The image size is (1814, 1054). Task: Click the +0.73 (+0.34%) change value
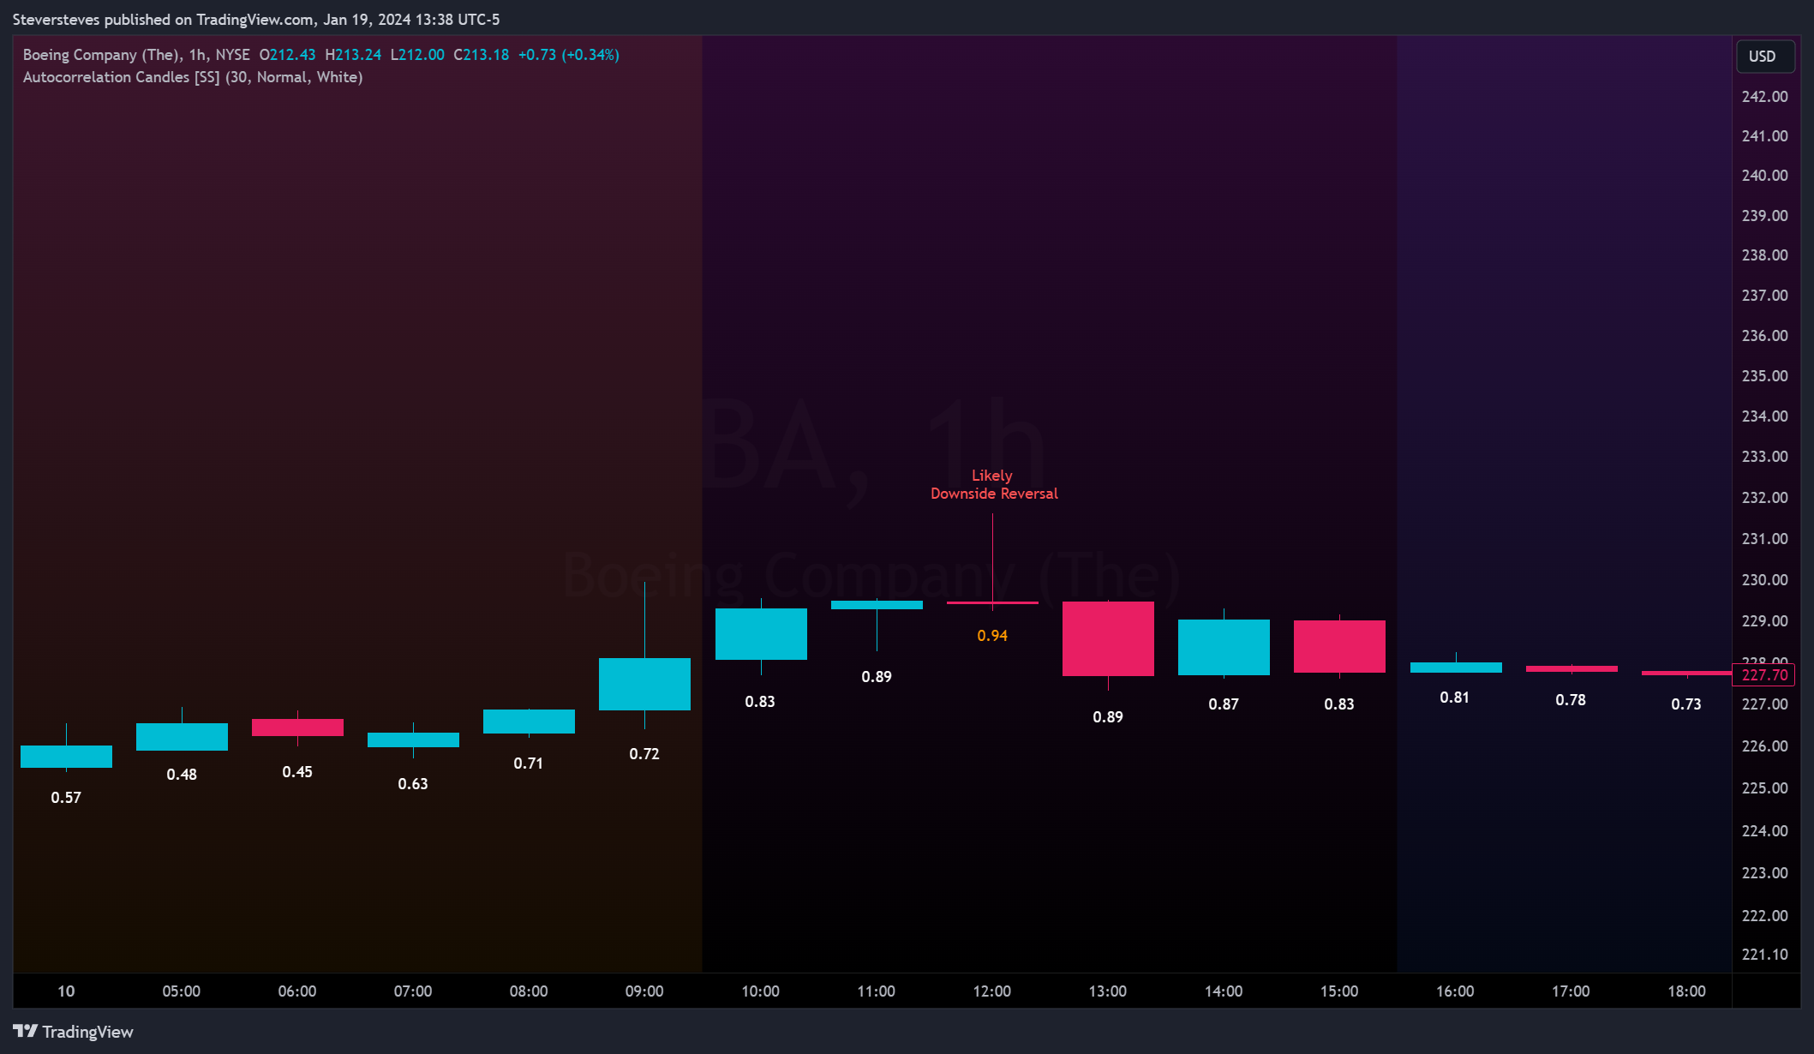(569, 55)
